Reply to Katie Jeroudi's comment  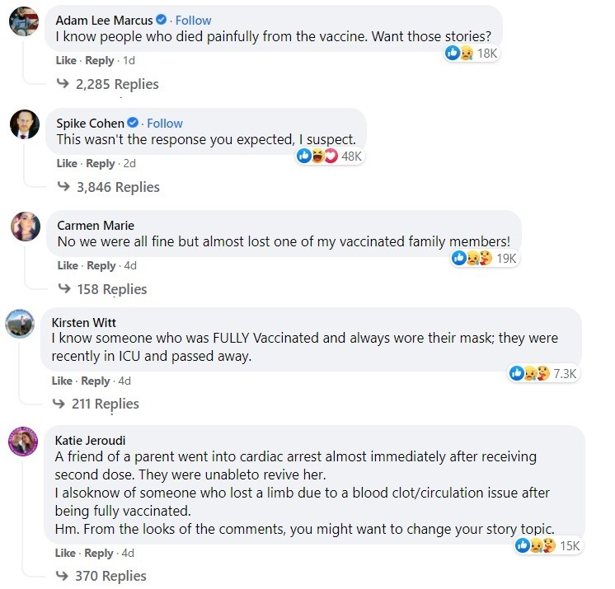click(x=99, y=553)
